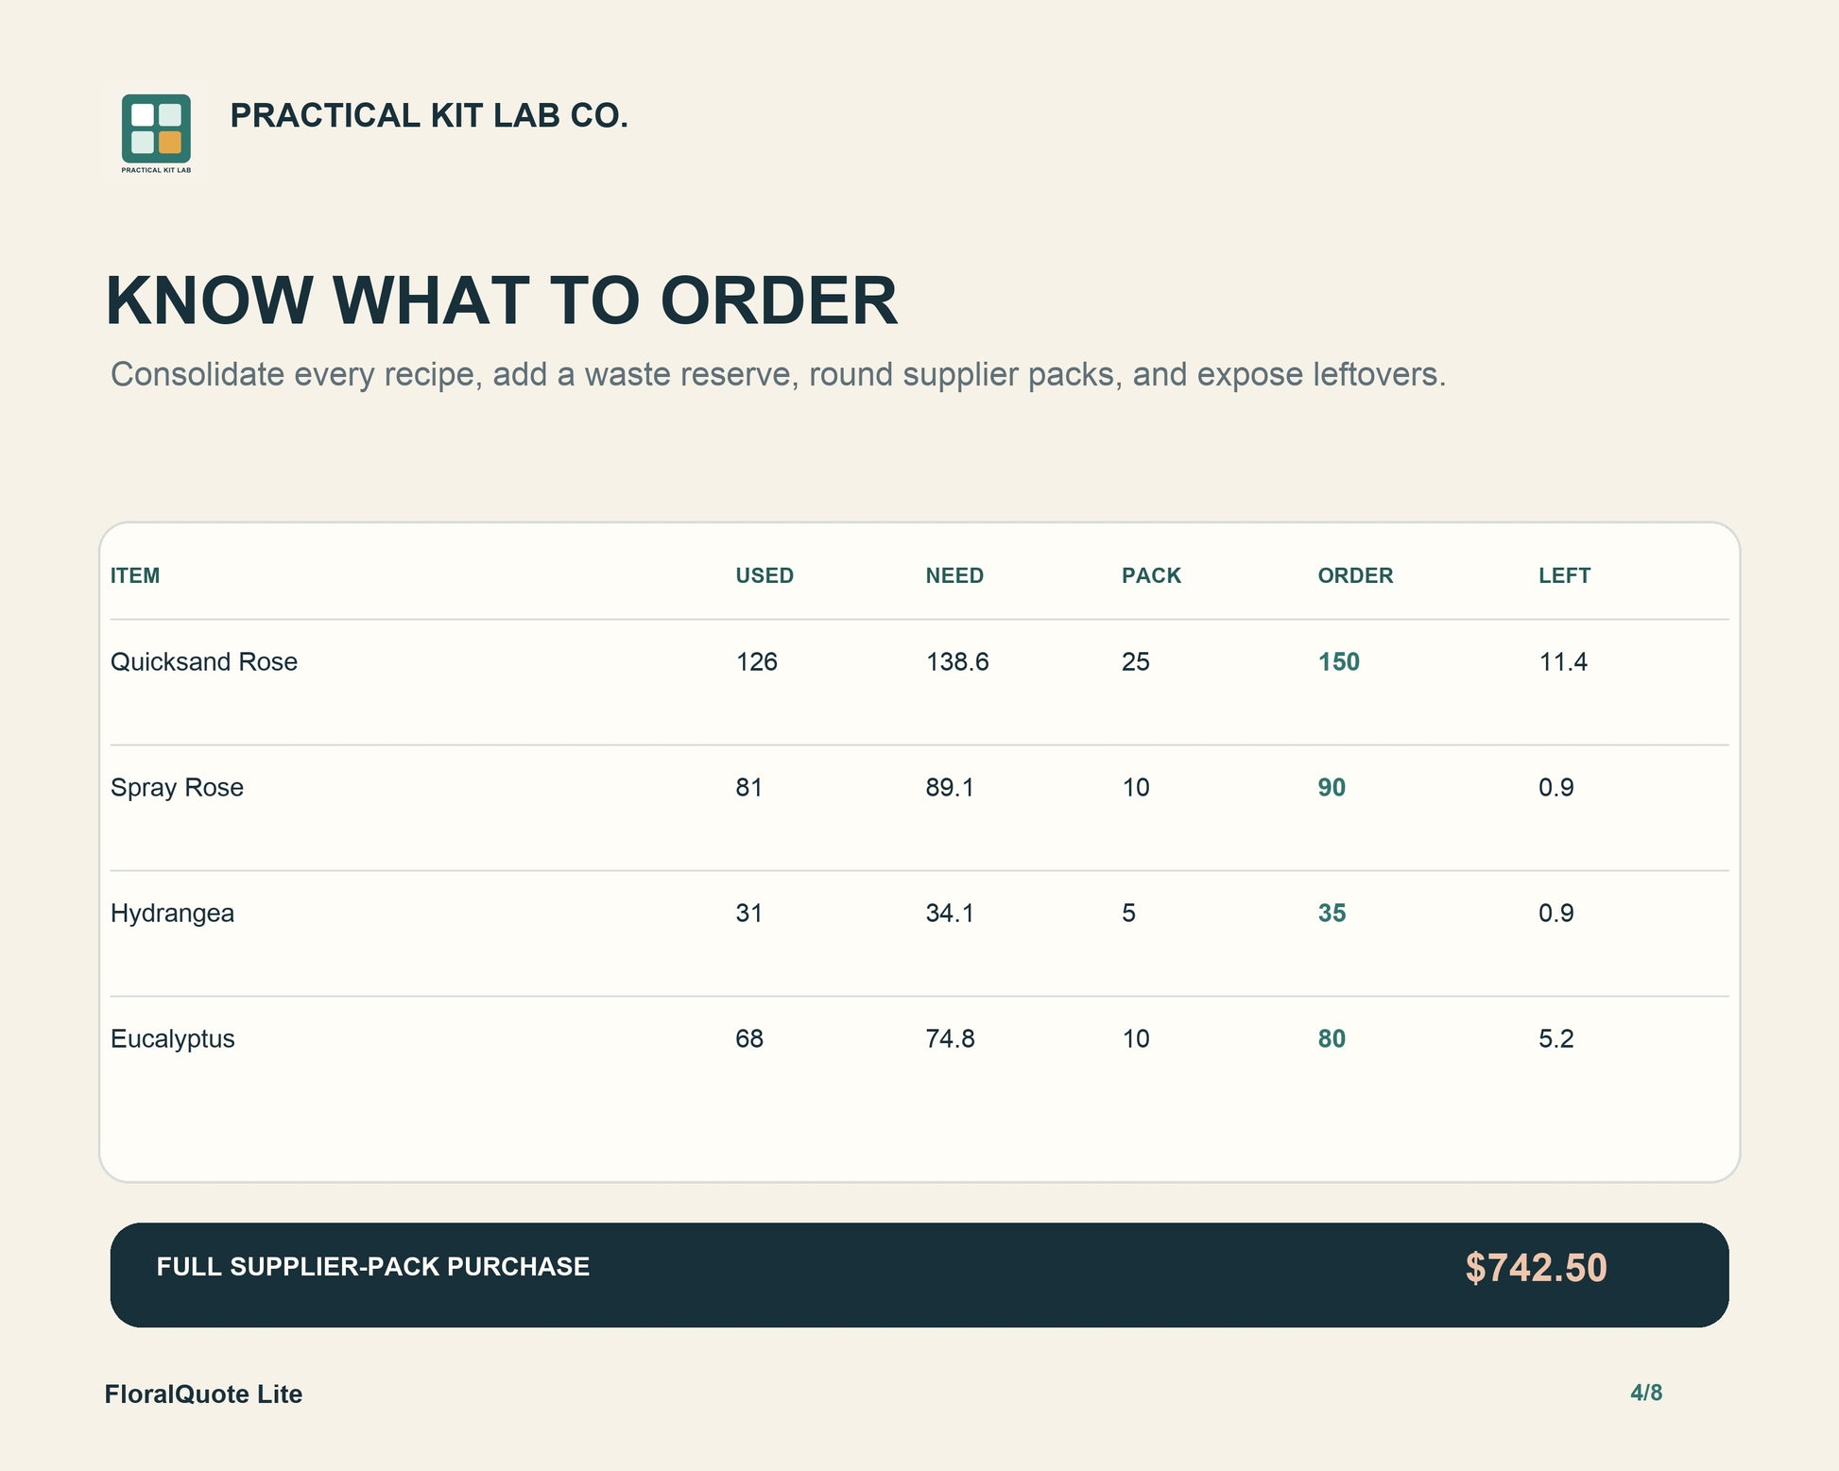Click the Eucalyptus item name
The image size is (1839, 1471).
(x=172, y=1038)
